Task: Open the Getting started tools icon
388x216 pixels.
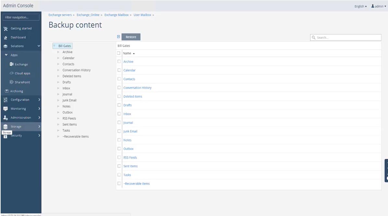Action: tap(6, 28)
